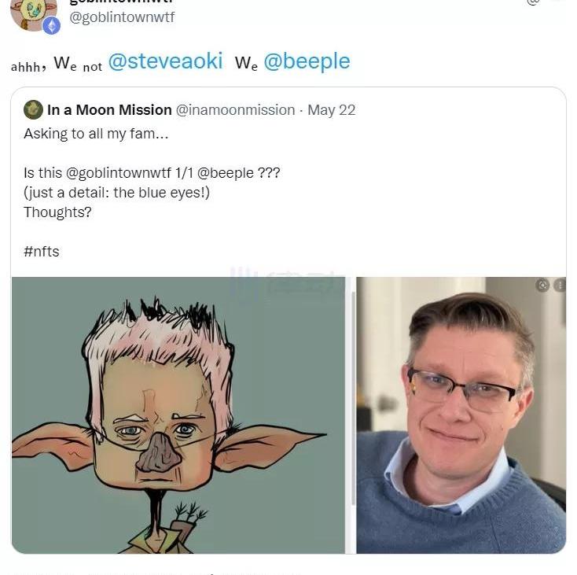Open the goblin cartoon illustration image
The width and height of the screenshot is (577, 575).
pos(178,415)
